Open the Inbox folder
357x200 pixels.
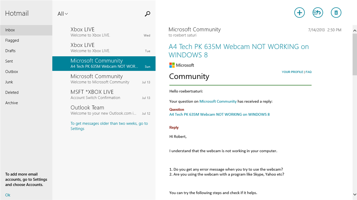26,30
